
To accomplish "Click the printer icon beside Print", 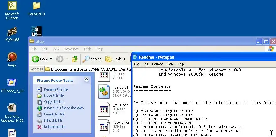I will pyautogui.click(x=40, y=121).
